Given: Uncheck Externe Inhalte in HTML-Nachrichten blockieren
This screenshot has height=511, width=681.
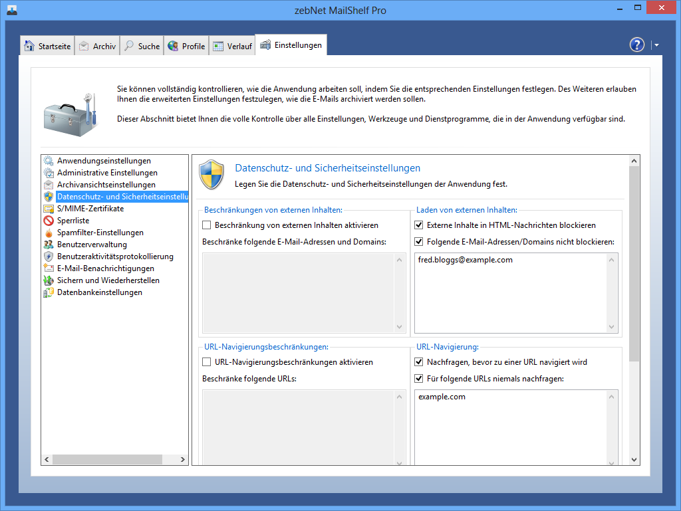Looking at the screenshot, I should pos(419,225).
